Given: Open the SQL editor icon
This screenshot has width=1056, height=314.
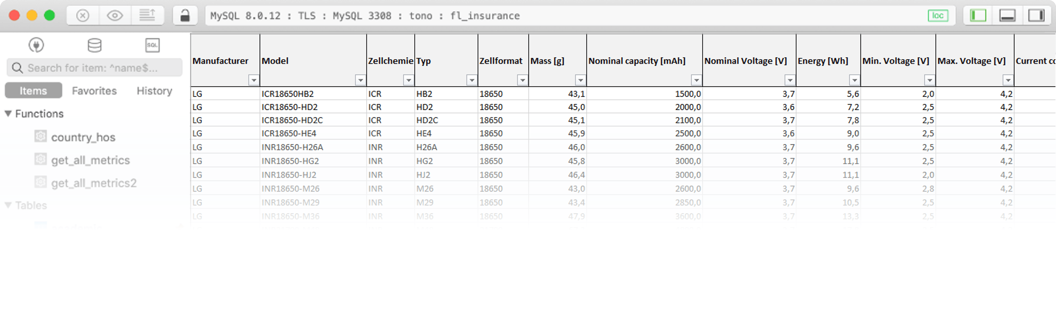Looking at the screenshot, I should coord(152,45).
